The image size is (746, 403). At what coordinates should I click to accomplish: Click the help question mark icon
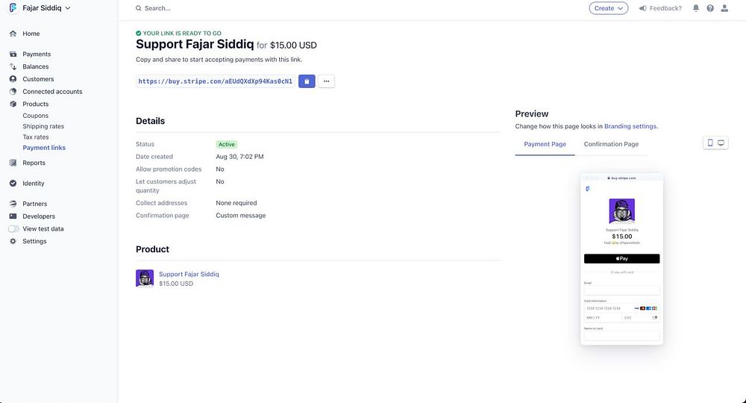710,8
